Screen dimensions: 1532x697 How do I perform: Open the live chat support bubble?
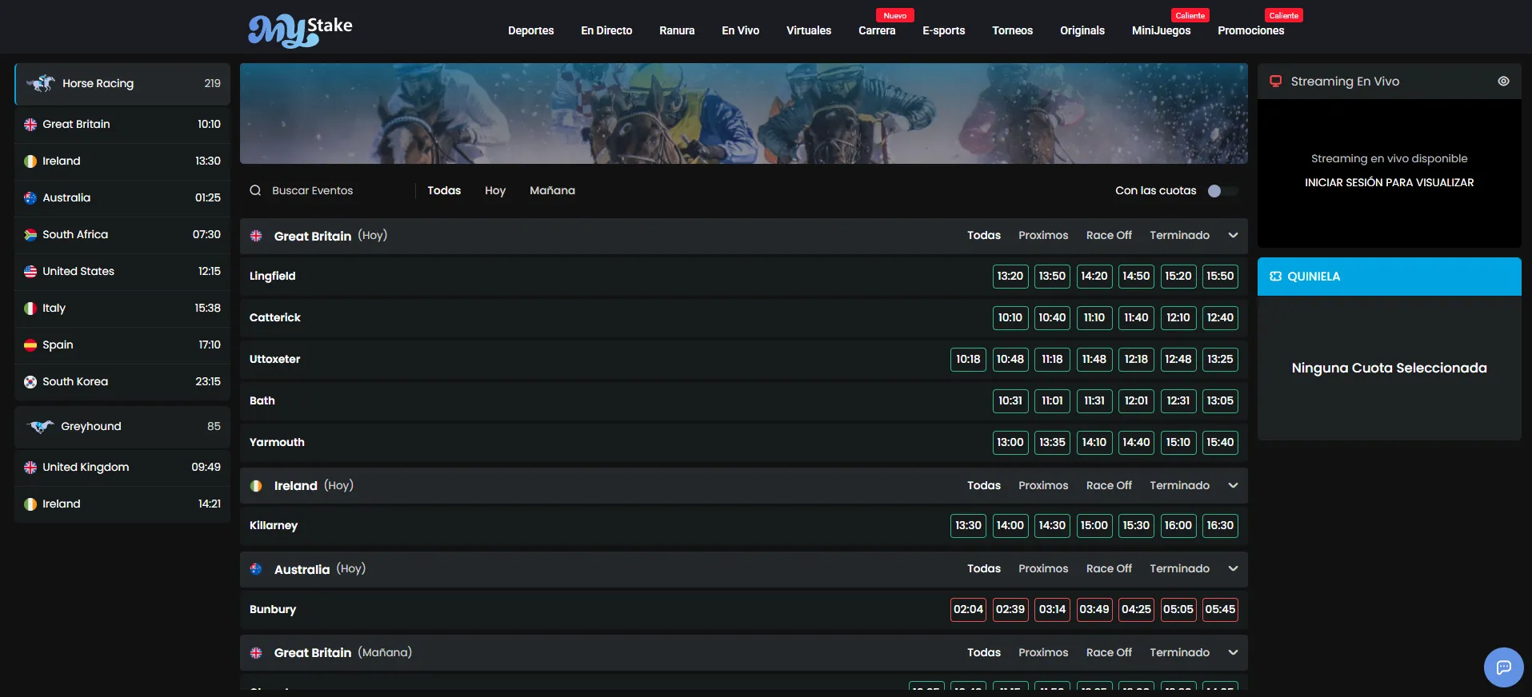1503,667
